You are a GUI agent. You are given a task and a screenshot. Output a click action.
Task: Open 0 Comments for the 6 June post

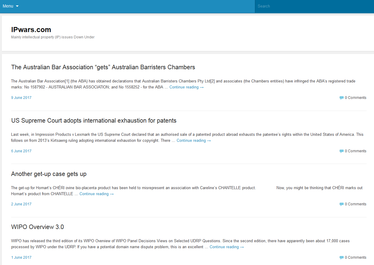click(355, 151)
